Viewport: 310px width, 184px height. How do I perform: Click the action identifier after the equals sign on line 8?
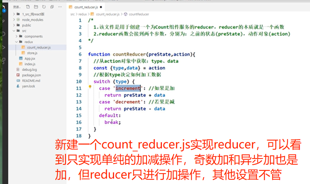[x=157, y=68]
